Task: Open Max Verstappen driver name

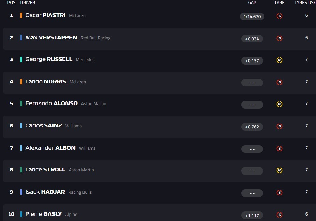Action: tap(51, 38)
